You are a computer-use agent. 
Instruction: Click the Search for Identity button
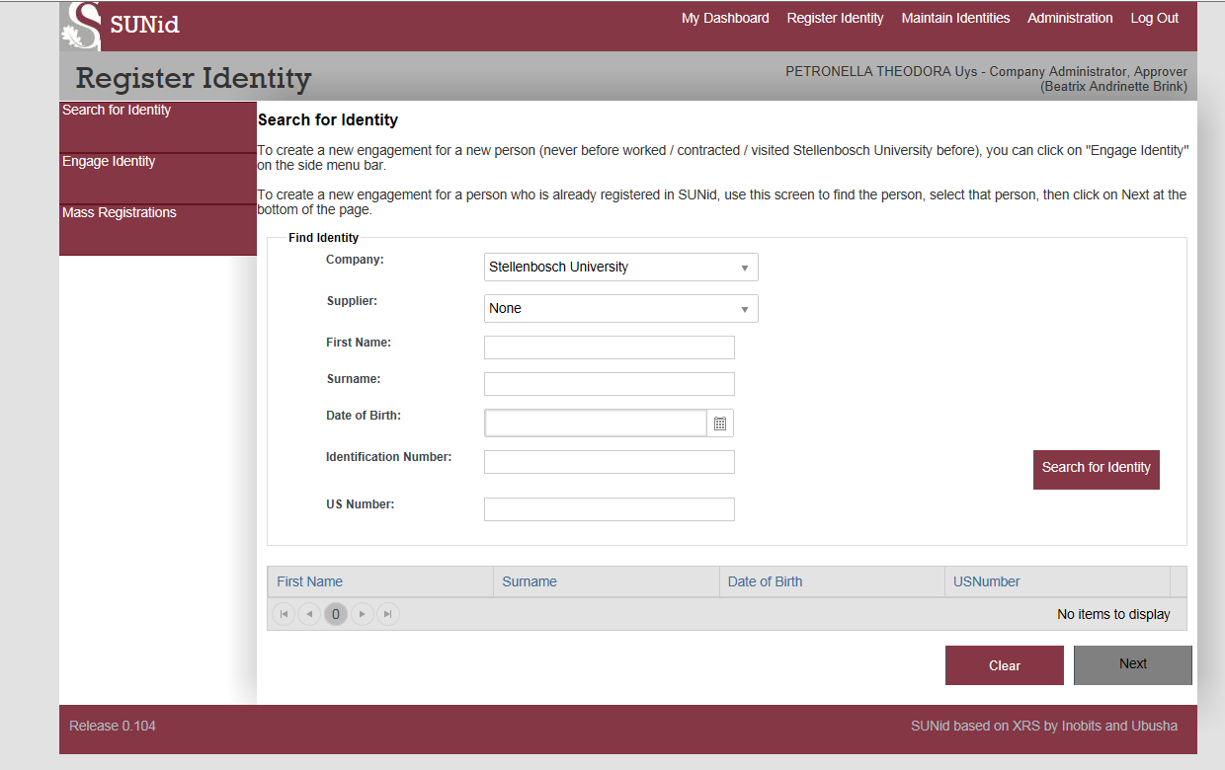click(1097, 469)
